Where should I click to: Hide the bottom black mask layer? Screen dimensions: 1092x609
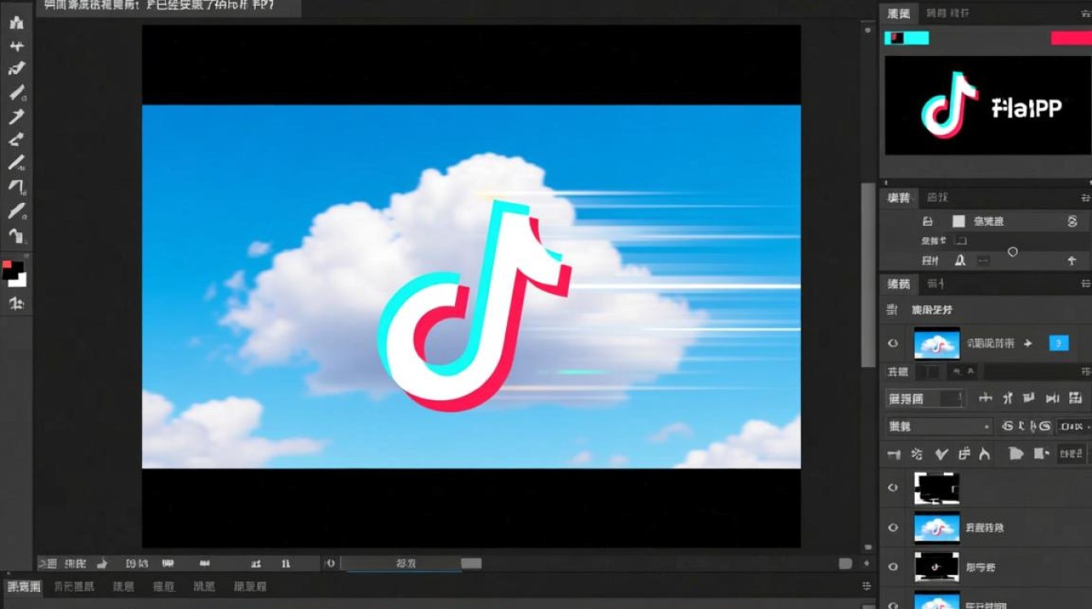pos(892,488)
